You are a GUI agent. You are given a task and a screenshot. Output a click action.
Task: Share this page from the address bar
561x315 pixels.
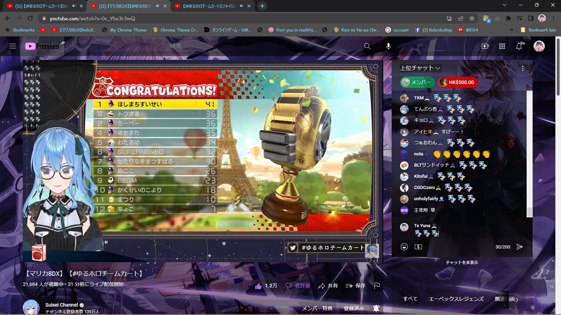461,18
